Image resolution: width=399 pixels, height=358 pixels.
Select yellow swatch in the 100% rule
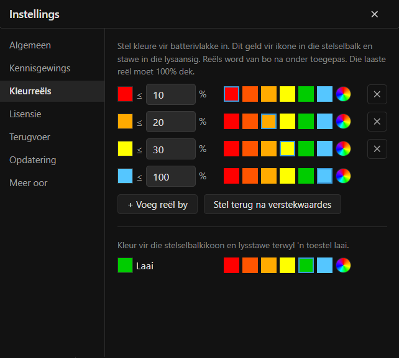[287, 176]
